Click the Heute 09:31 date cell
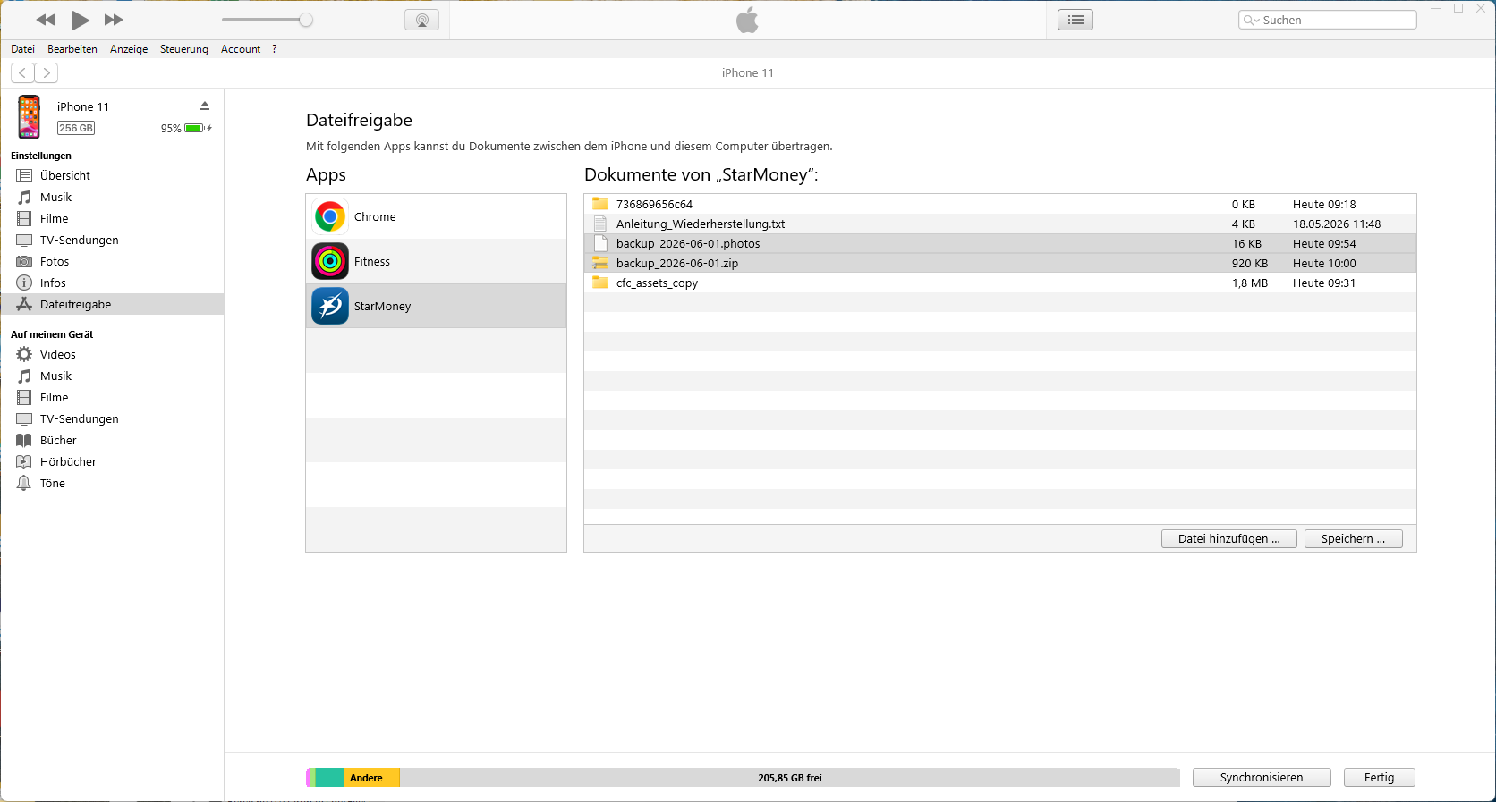This screenshot has height=802, width=1496. [x=1324, y=283]
